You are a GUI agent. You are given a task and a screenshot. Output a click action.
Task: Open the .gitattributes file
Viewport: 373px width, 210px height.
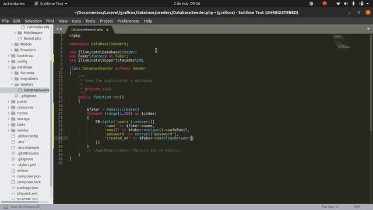28,153
